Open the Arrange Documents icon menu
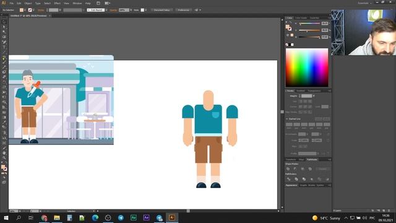 [x=107, y=3]
